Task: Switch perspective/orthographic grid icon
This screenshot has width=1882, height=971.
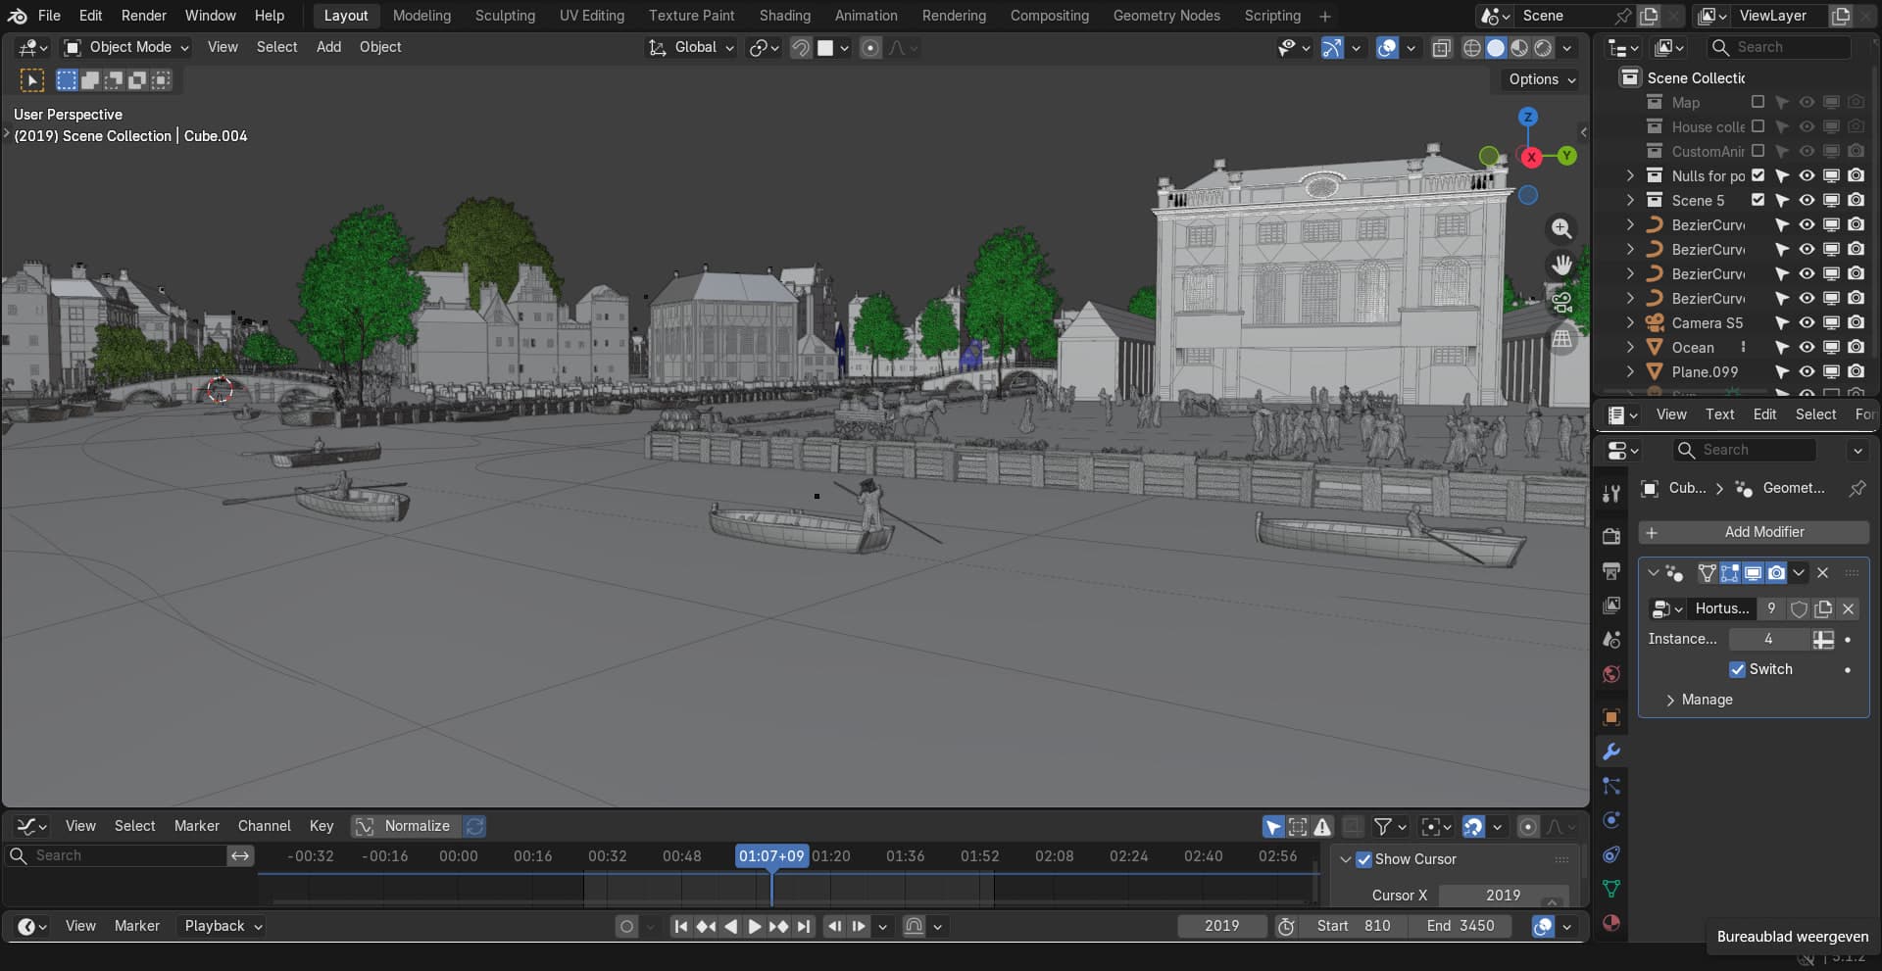Action: [1561, 340]
